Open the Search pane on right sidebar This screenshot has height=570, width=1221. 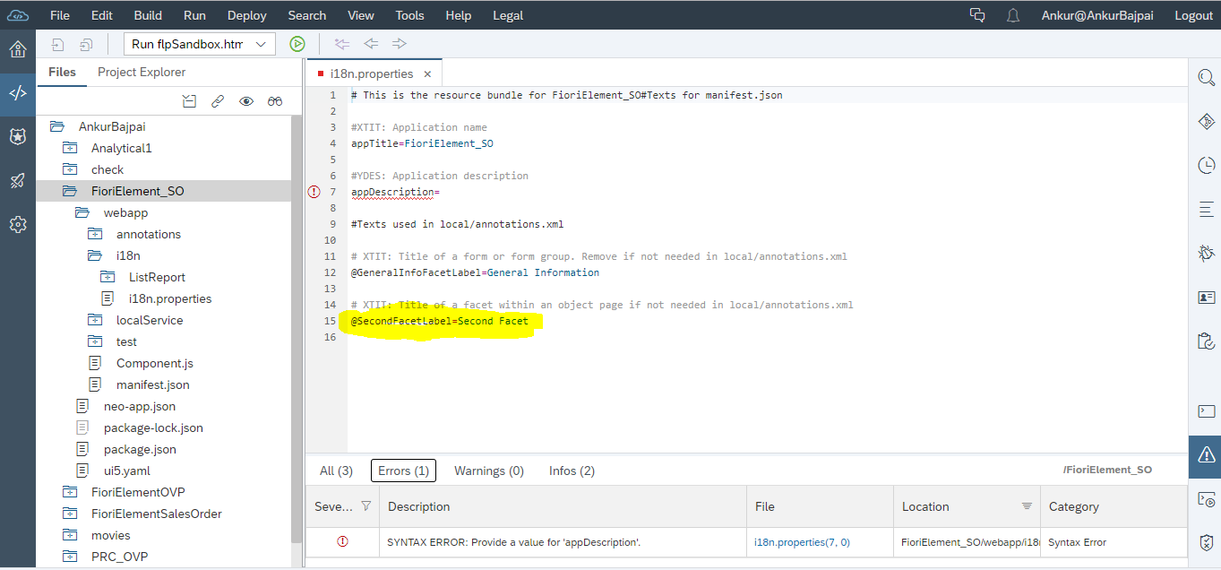click(x=1206, y=79)
